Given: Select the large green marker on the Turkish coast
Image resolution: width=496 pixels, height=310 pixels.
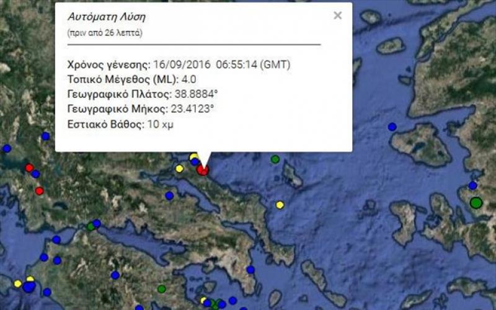Looking at the screenshot, I should pos(476,203).
